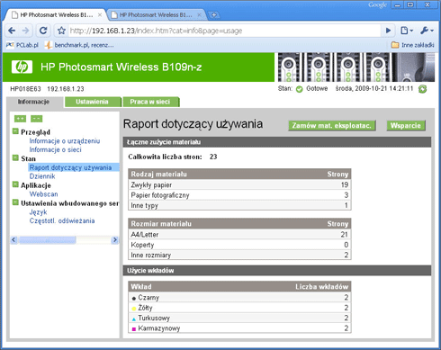Click the A4/Letter row
The image size is (441, 350).
(x=239, y=235)
